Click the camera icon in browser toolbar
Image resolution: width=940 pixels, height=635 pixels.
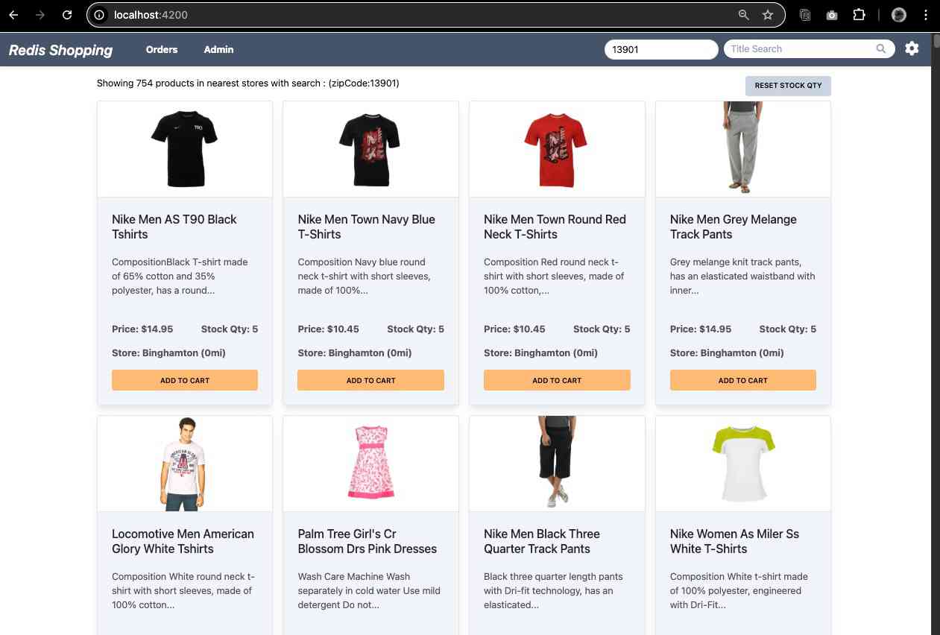click(832, 15)
